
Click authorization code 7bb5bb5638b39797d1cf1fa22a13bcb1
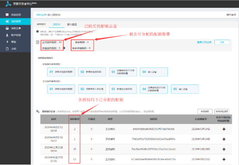pos(154,149)
